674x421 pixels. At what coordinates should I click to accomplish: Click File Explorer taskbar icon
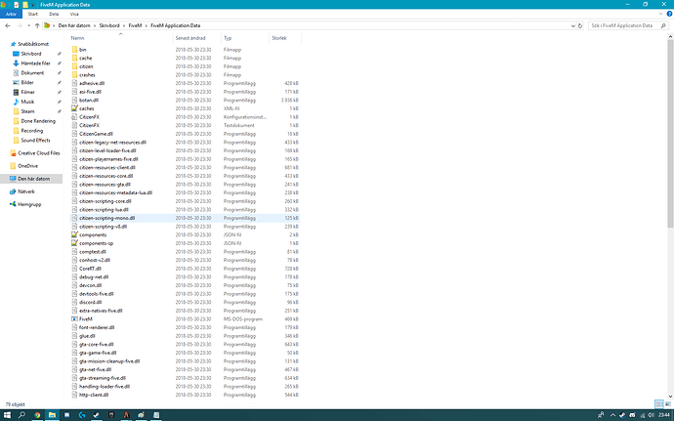[52, 415]
